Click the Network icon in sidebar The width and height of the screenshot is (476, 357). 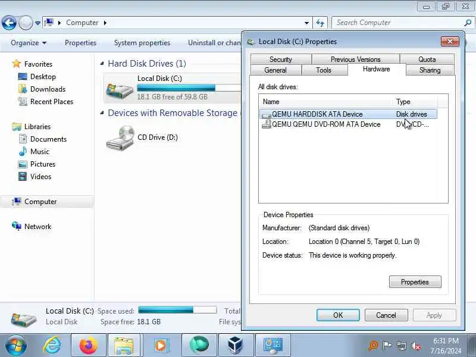(x=17, y=226)
